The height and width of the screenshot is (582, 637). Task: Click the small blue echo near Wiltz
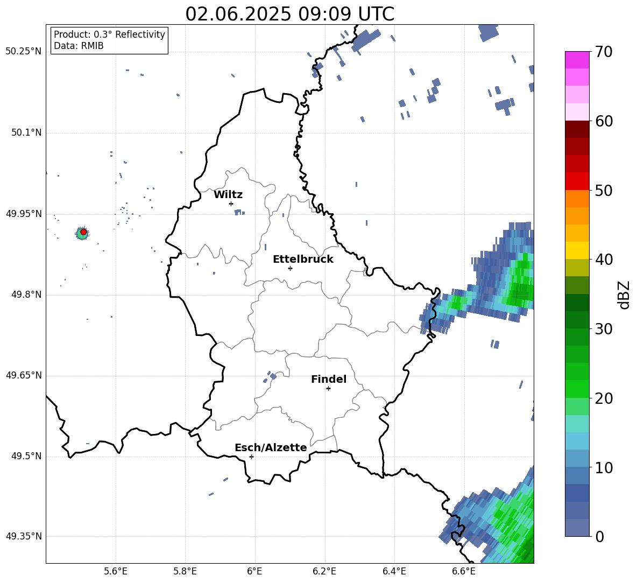[x=239, y=212]
